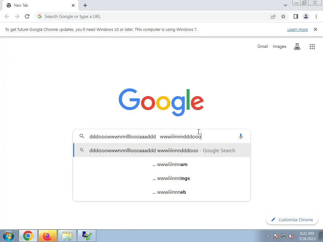Screen dimensions: 323x242
Task: Start voice search with the microphone
Action: click(241, 136)
